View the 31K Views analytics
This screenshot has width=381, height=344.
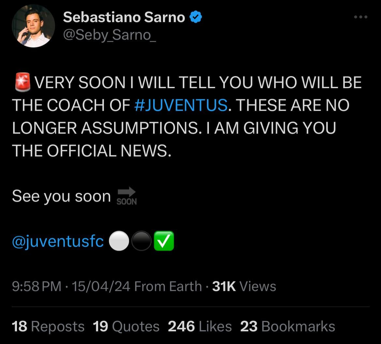click(x=244, y=286)
